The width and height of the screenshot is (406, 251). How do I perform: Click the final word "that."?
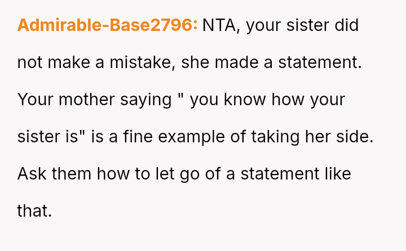(34, 210)
